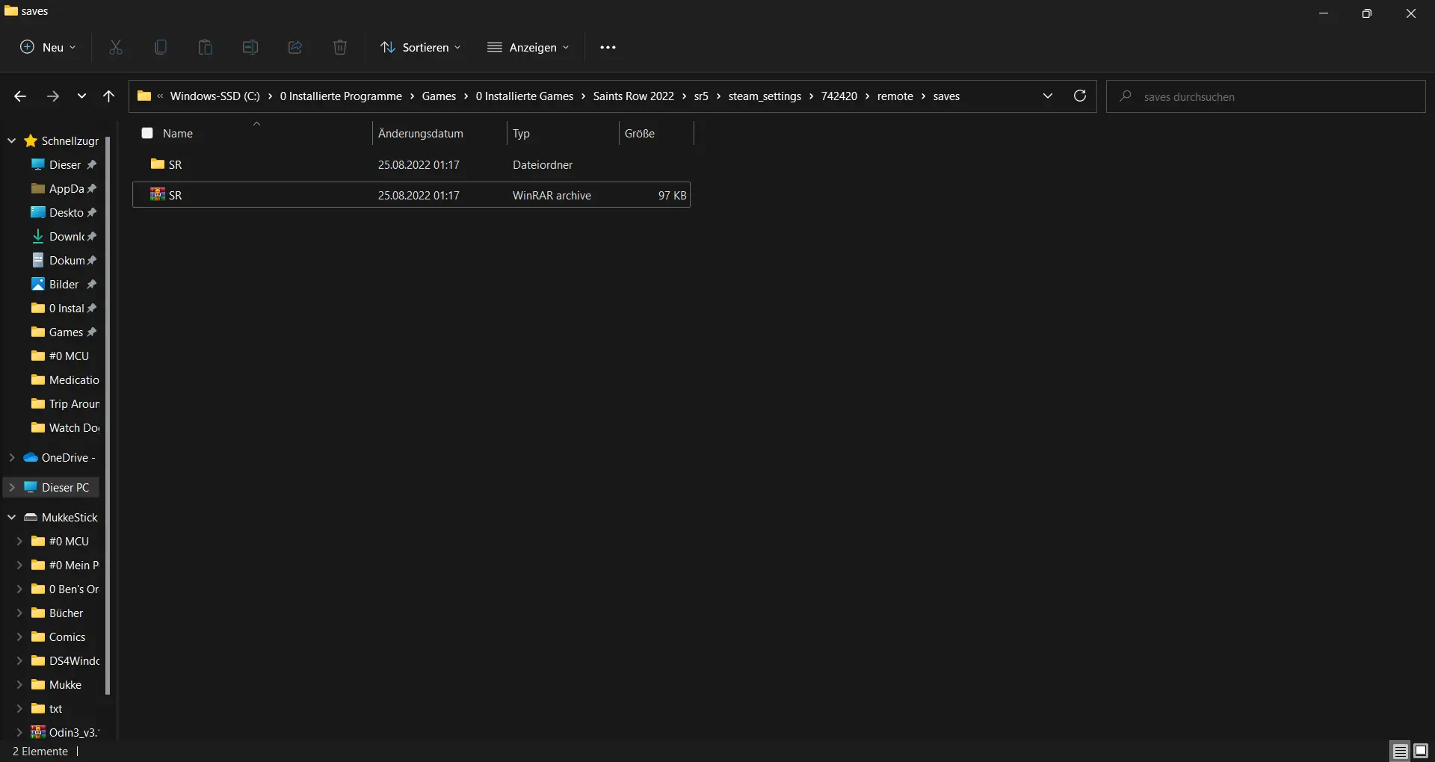Navigate to 742420 in breadcrumb
Screen dimensions: 1435x762
click(x=839, y=96)
